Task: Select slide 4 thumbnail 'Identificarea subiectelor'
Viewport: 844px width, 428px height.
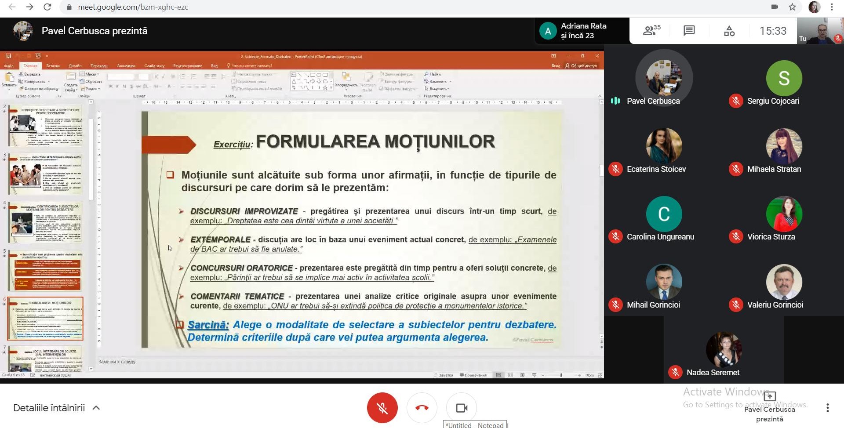Action: [45, 223]
